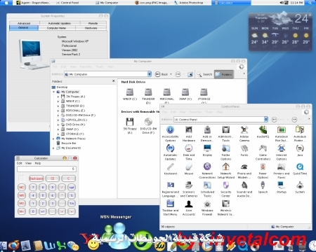Open the AudioHQ icon in Control Panel

pos(263,132)
